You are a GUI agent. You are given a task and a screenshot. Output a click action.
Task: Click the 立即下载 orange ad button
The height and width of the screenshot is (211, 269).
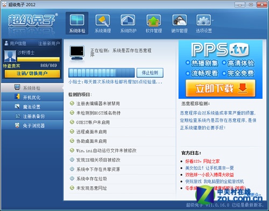coord(221,89)
